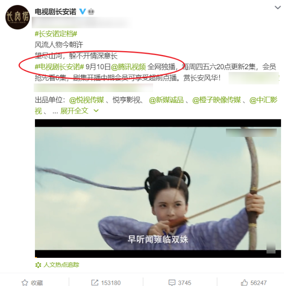Click the star 收藏 favorite icon

coord(25,283)
